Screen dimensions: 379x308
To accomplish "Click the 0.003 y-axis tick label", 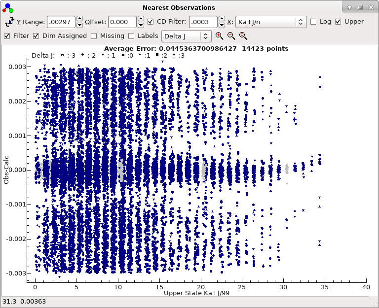I will (x=17, y=67).
